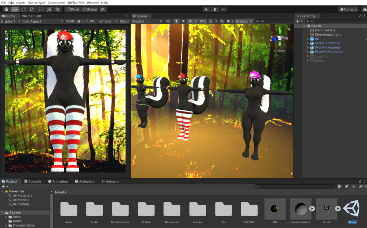Adjust the Game view Scale slider

pyautogui.click(x=80, y=21)
